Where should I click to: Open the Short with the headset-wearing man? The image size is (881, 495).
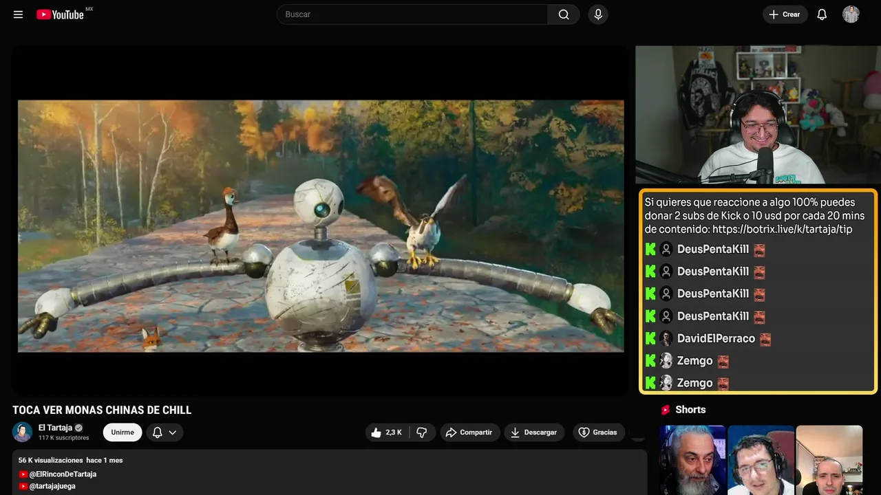click(761, 460)
